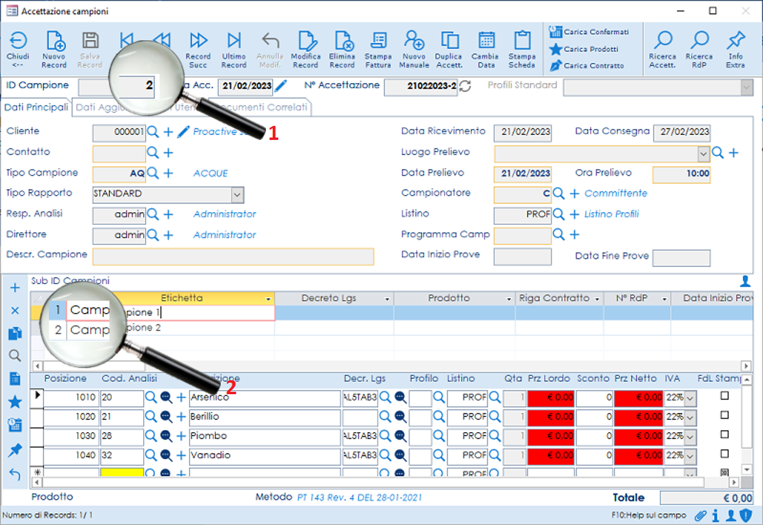Screen dimensions: 763x525
Task: Open the N° RdP column filter arrow
Action: click(664, 299)
